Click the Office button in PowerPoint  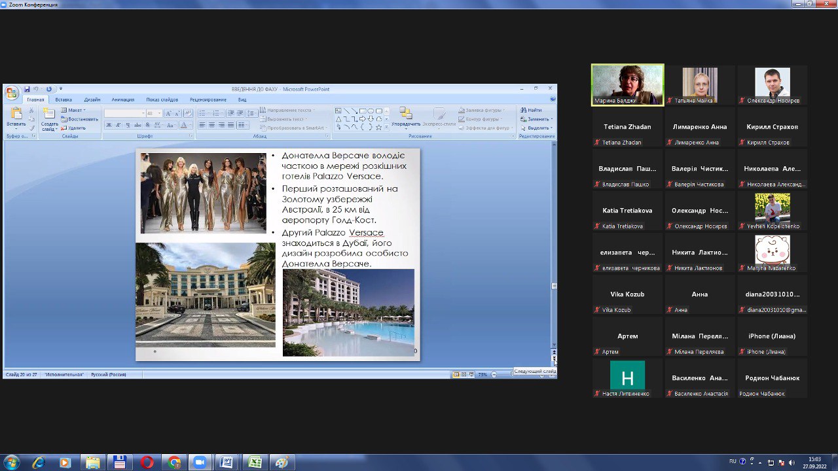tap(12, 92)
